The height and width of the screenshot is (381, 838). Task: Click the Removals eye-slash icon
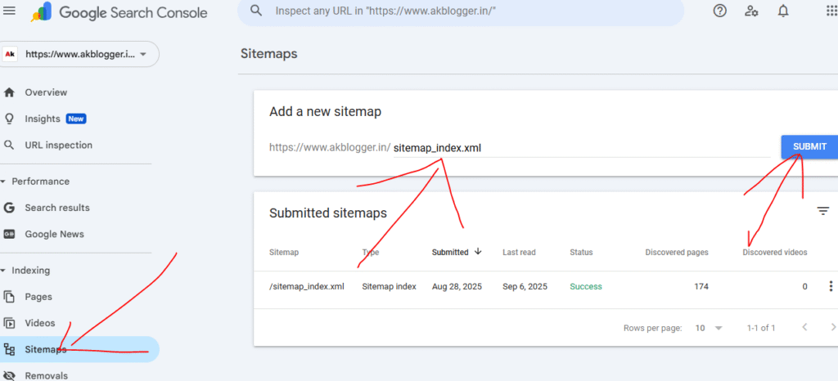(9, 375)
